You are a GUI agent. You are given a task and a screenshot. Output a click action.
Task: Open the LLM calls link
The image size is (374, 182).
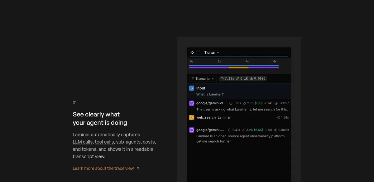(x=83, y=142)
